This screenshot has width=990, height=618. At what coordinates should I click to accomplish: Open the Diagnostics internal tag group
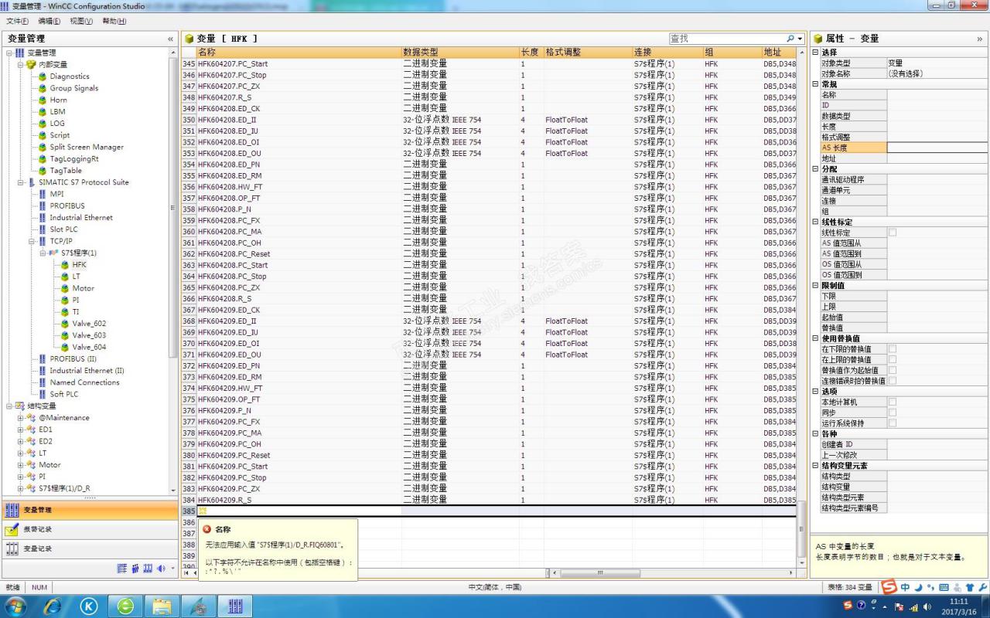pyautogui.click(x=69, y=76)
